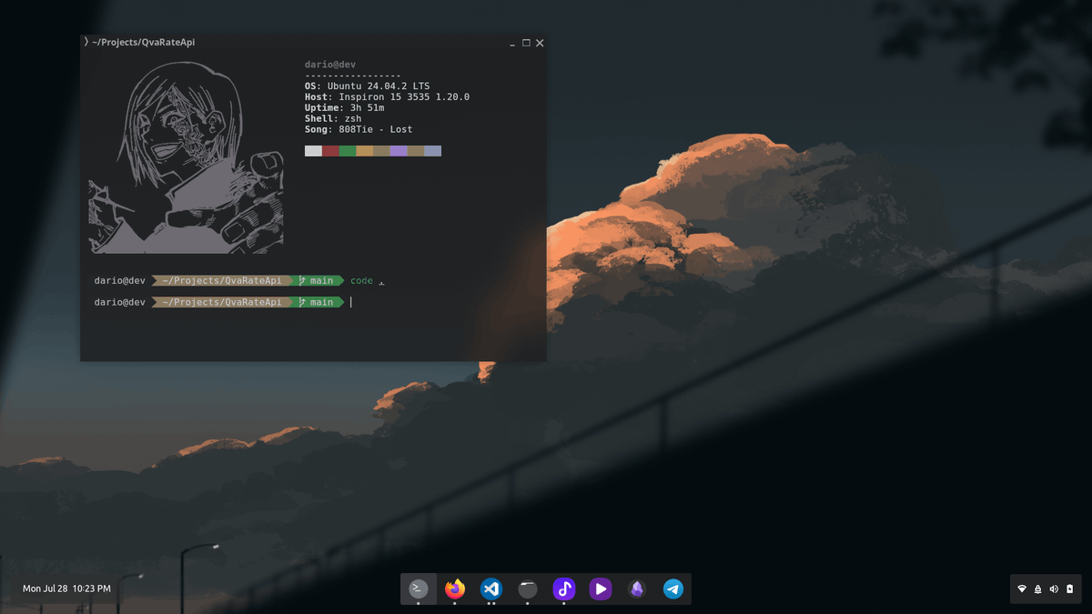This screenshot has width=1092, height=614.
Task: Launch Obsidian from the dock
Action: (x=637, y=589)
